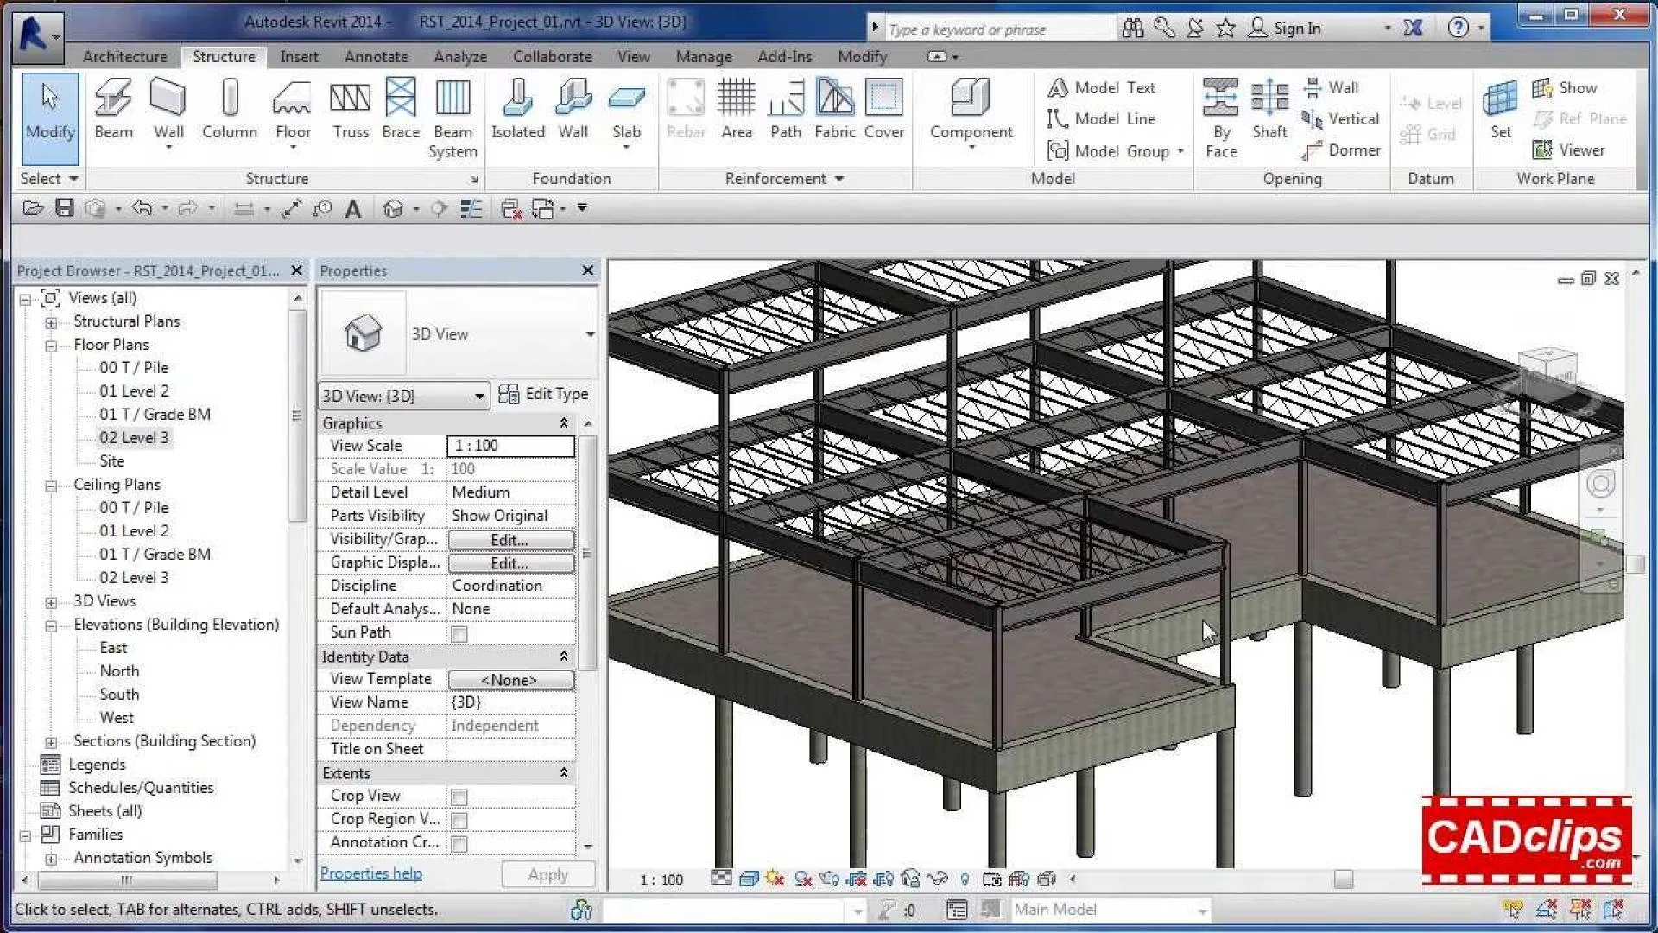Create a Shaft opening
The width and height of the screenshot is (1658, 933).
click(x=1269, y=111)
